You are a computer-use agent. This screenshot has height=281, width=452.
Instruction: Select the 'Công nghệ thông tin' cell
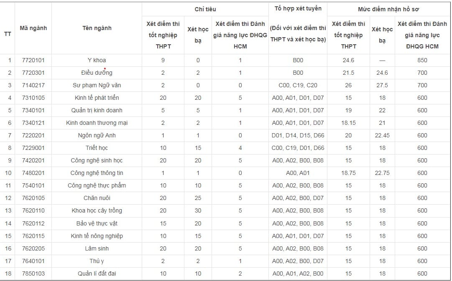point(97,173)
